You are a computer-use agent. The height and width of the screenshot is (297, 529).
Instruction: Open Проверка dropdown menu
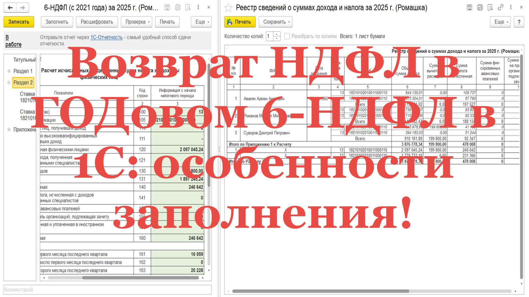(x=137, y=22)
